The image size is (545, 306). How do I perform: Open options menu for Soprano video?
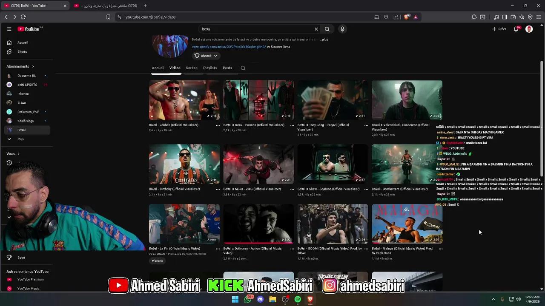pos(366,189)
